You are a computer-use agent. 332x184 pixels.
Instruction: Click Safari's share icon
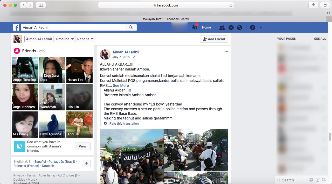click(313, 5)
